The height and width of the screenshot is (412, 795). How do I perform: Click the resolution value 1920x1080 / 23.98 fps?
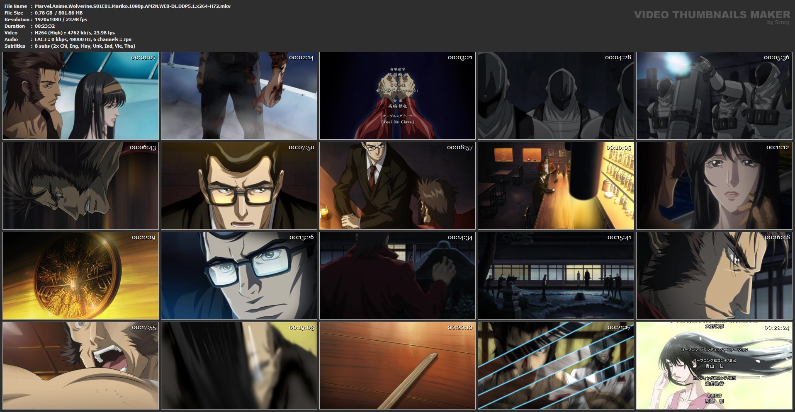(61, 19)
